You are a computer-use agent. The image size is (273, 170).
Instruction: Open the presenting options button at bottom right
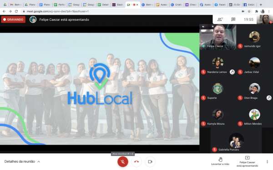pyautogui.click(x=247, y=161)
